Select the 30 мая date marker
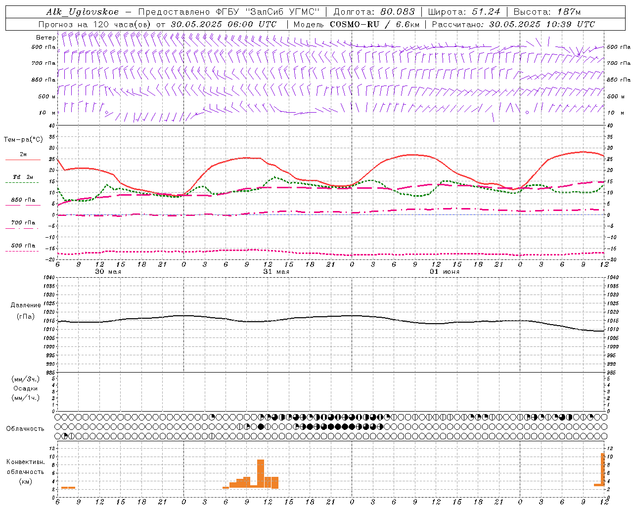 tap(108, 271)
